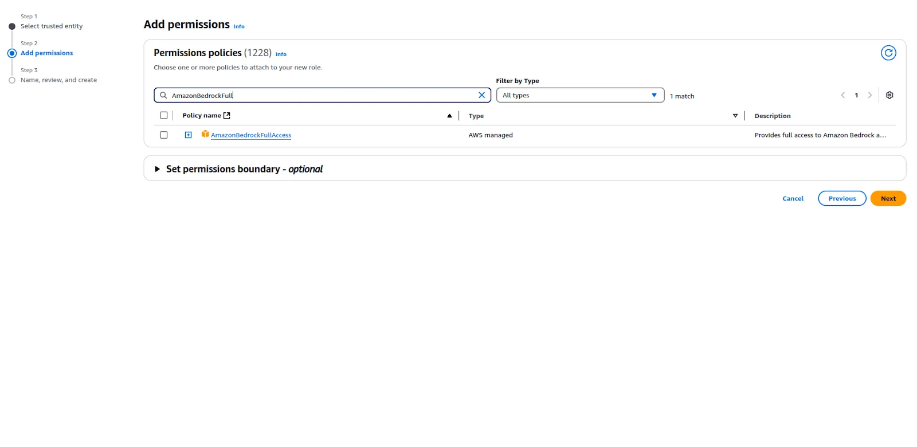Image resolution: width=917 pixels, height=447 pixels.
Task: Refresh the permissions policies list
Action: point(888,53)
